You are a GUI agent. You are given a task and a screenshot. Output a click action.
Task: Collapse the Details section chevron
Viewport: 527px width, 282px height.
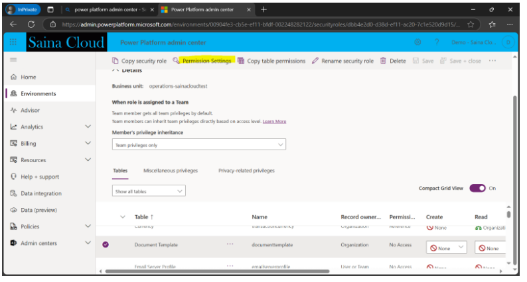point(115,70)
